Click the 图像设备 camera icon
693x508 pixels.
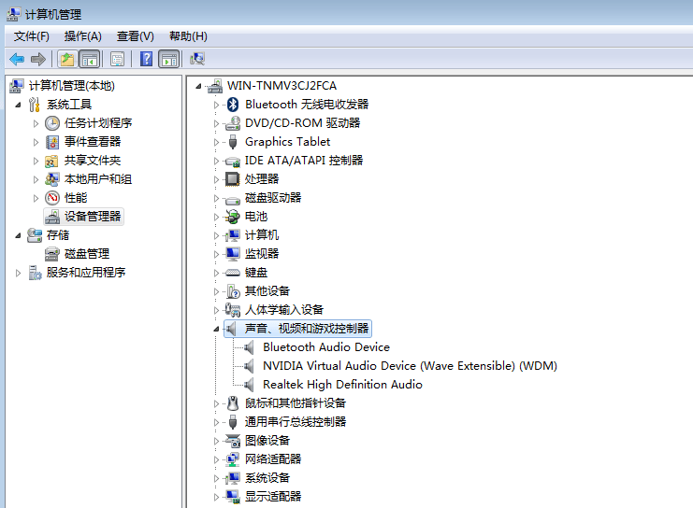coord(233,441)
